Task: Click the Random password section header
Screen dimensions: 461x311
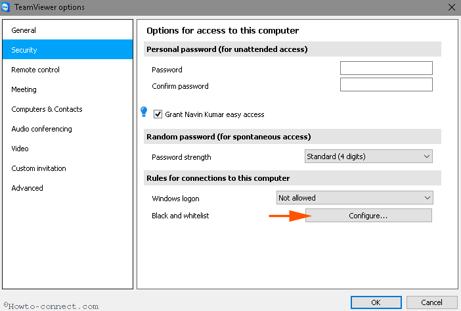Action: (x=292, y=137)
